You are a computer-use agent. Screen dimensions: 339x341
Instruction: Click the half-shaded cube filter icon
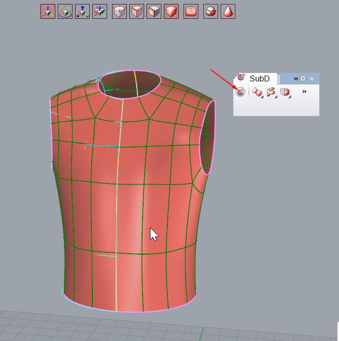pos(154,11)
